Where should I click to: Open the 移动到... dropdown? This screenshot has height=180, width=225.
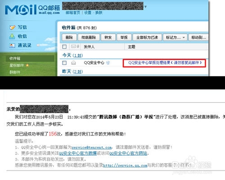click(199, 37)
